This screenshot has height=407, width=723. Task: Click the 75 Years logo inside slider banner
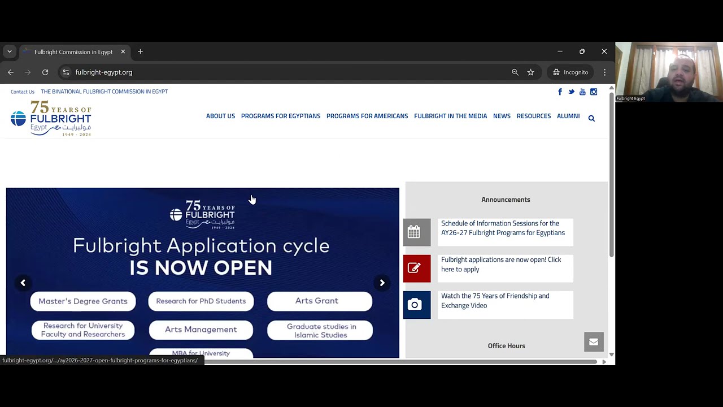[202, 214]
